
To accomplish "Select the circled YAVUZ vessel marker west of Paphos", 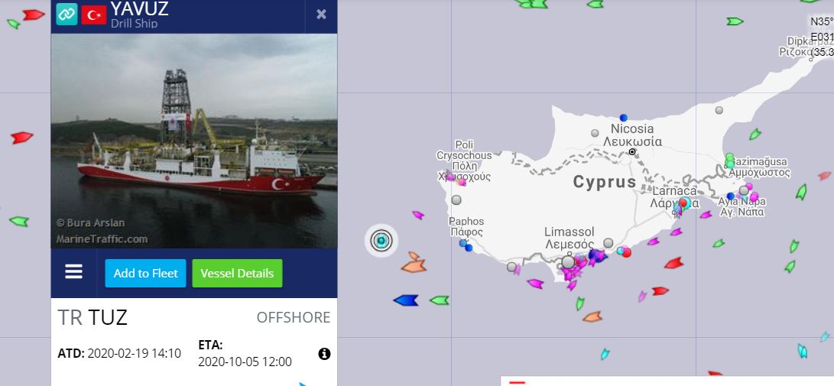I will [x=381, y=241].
